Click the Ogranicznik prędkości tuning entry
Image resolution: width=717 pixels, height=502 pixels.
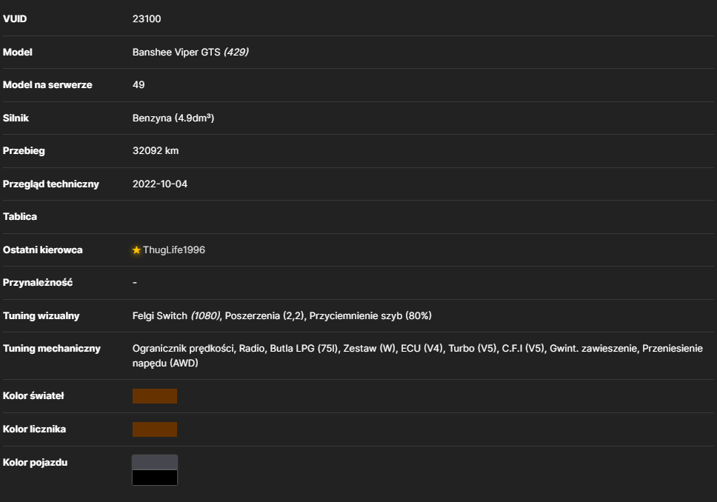click(x=183, y=349)
